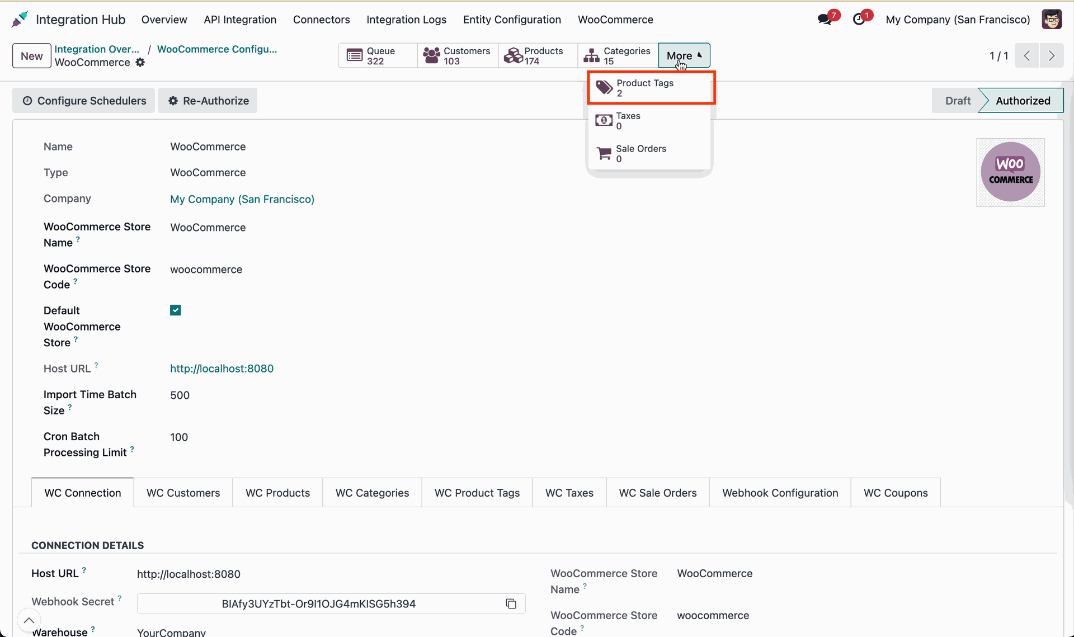
Task: Go to the previous record arrow
Action: pos(1027,55)
